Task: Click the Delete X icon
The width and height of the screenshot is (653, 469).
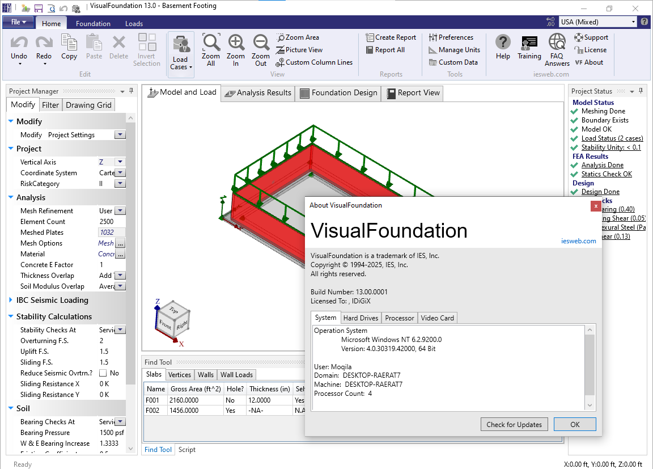Action: 118,43
